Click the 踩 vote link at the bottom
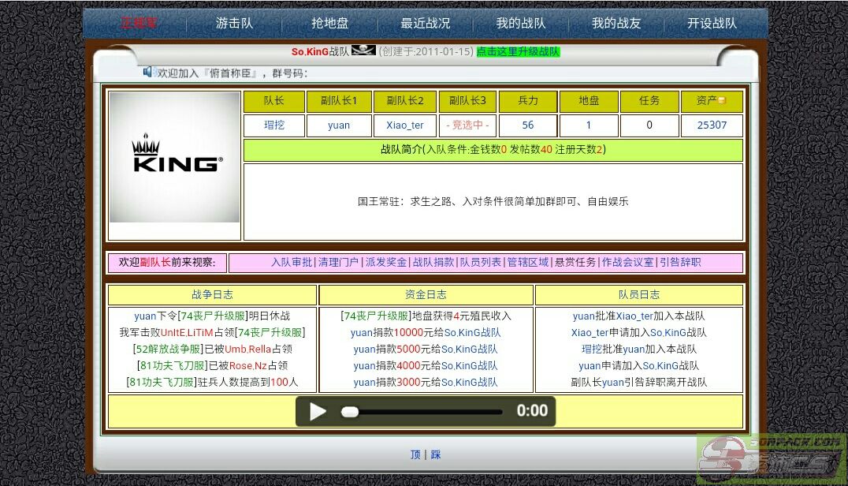The width and height of the screenshot is (848, 486). [436, 454]
